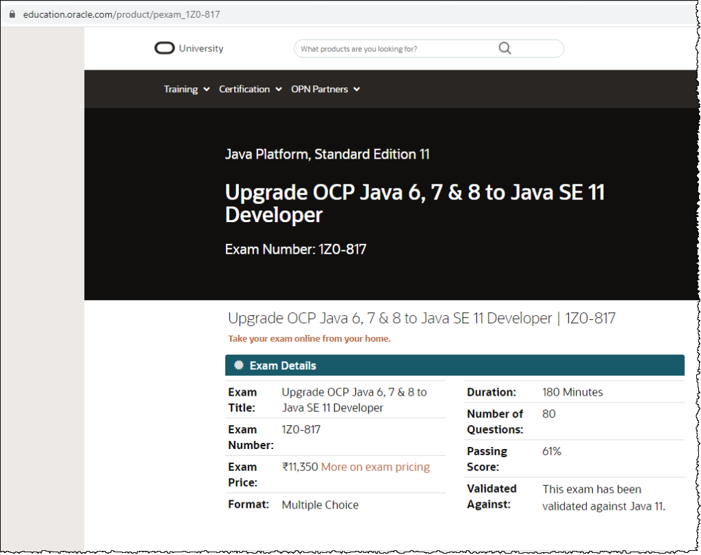Click the padlock icon in address bar
Image resolution: width=701 pixels, height=555 pixels.
[12, 14]
